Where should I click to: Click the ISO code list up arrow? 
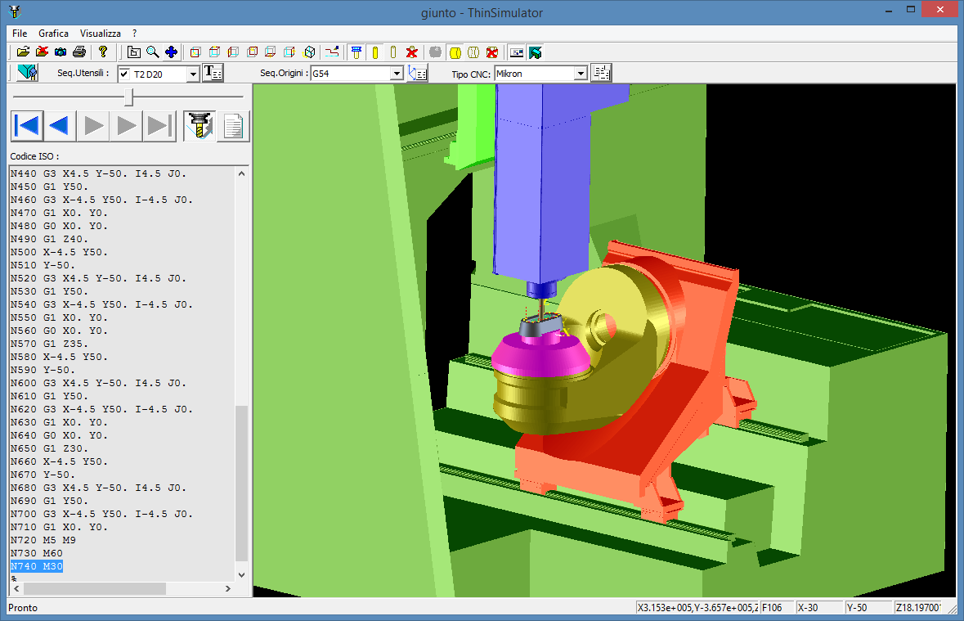(242, 173)
